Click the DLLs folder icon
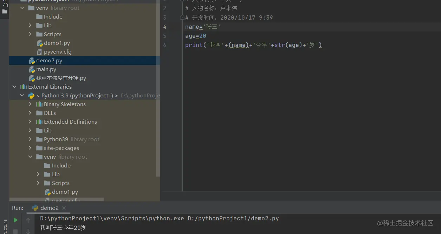 pyautogui.click(x=39, y=113)
